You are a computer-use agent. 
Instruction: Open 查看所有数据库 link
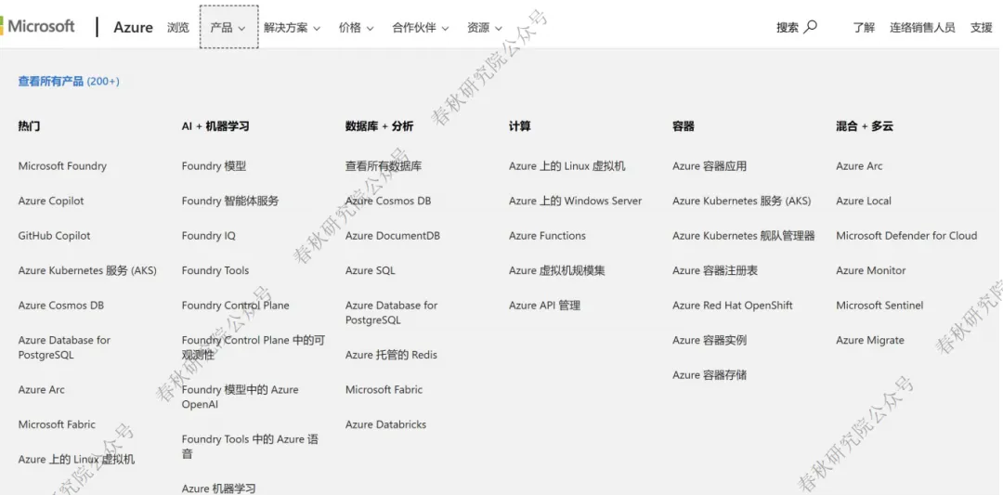pos(384,166)
